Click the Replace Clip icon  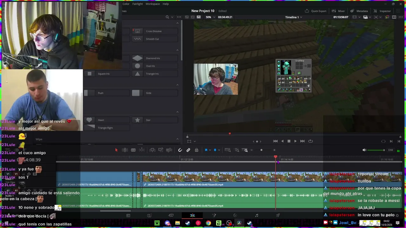(169, 150)
